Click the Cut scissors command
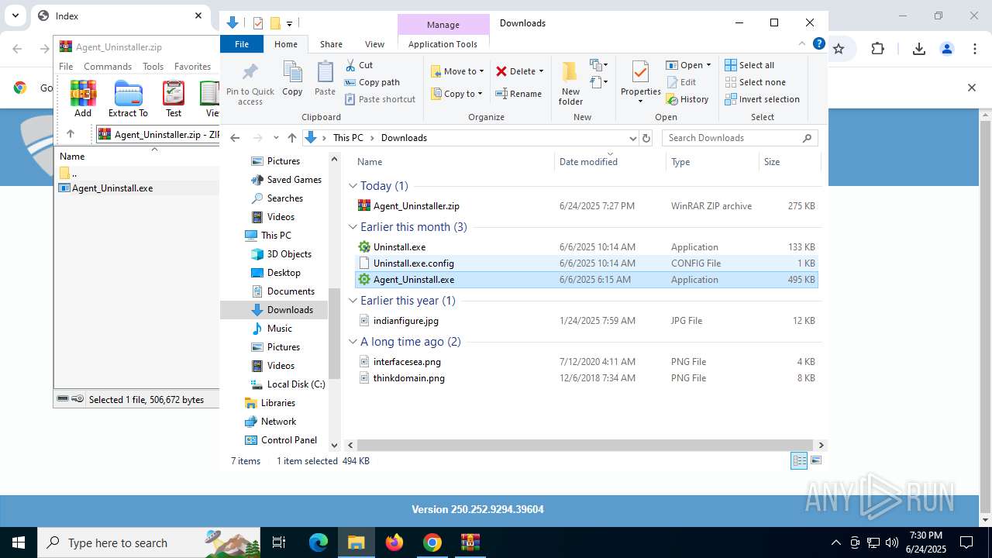The image size is (992, 558). (x=359, y=65)
